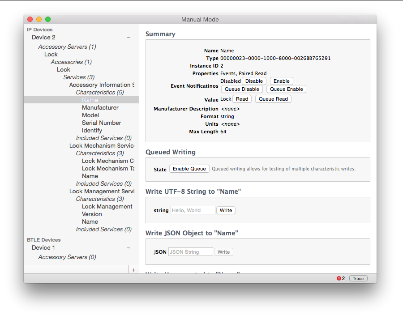The image size is (403, 319).
Task: Select highlighted Name characteristic
Action: [81, 100]
